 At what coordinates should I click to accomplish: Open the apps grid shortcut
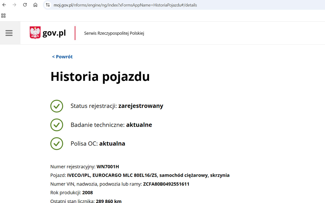[3, 16]
